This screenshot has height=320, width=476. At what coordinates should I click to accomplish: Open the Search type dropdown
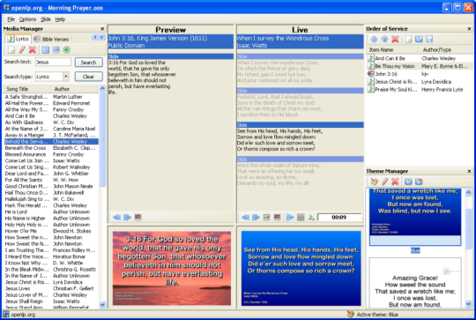66,77
